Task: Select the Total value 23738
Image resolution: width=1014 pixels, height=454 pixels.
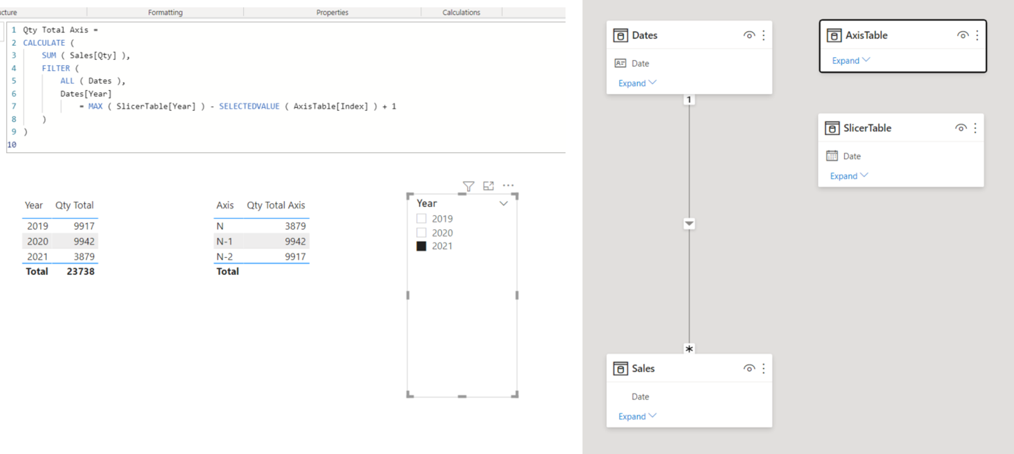Action: coord(80,271)
